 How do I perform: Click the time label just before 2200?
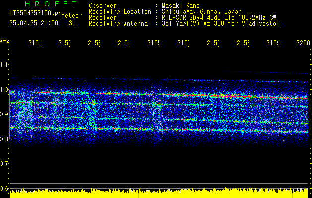click(273, 43)
